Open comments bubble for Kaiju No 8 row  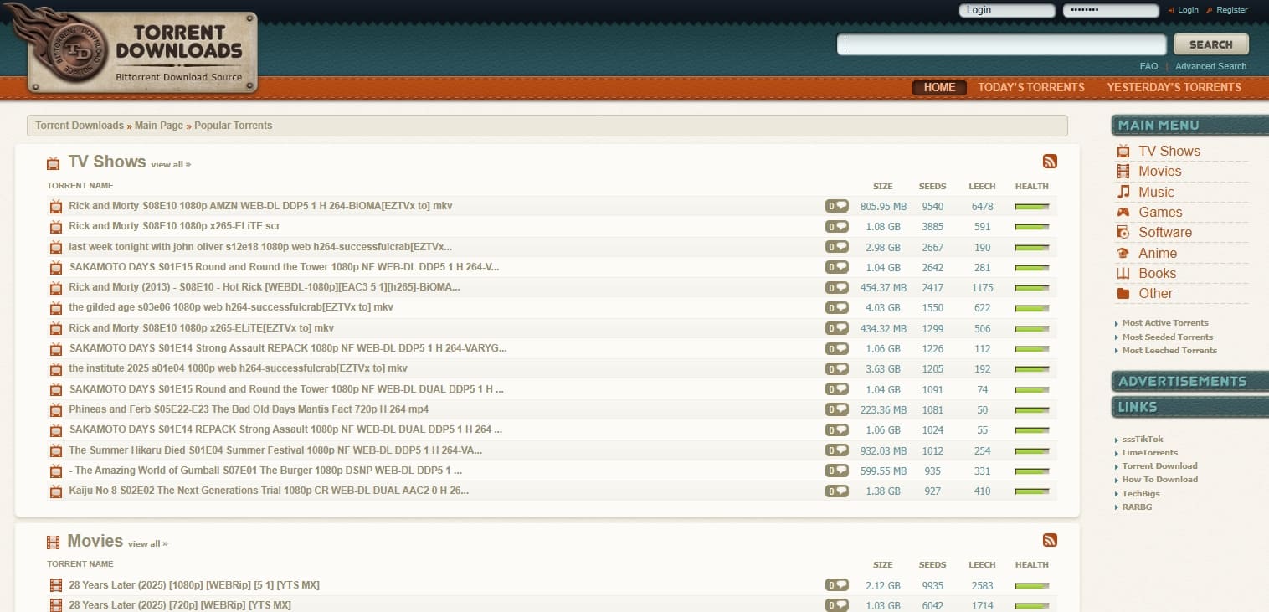pyautogui.click(x=837, y=491)
